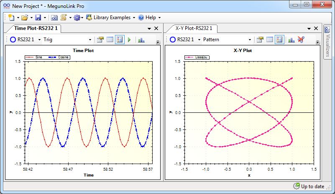Toggle data table view in Time Plot toolbar
The image size is (335, 194).
(110, 40)
